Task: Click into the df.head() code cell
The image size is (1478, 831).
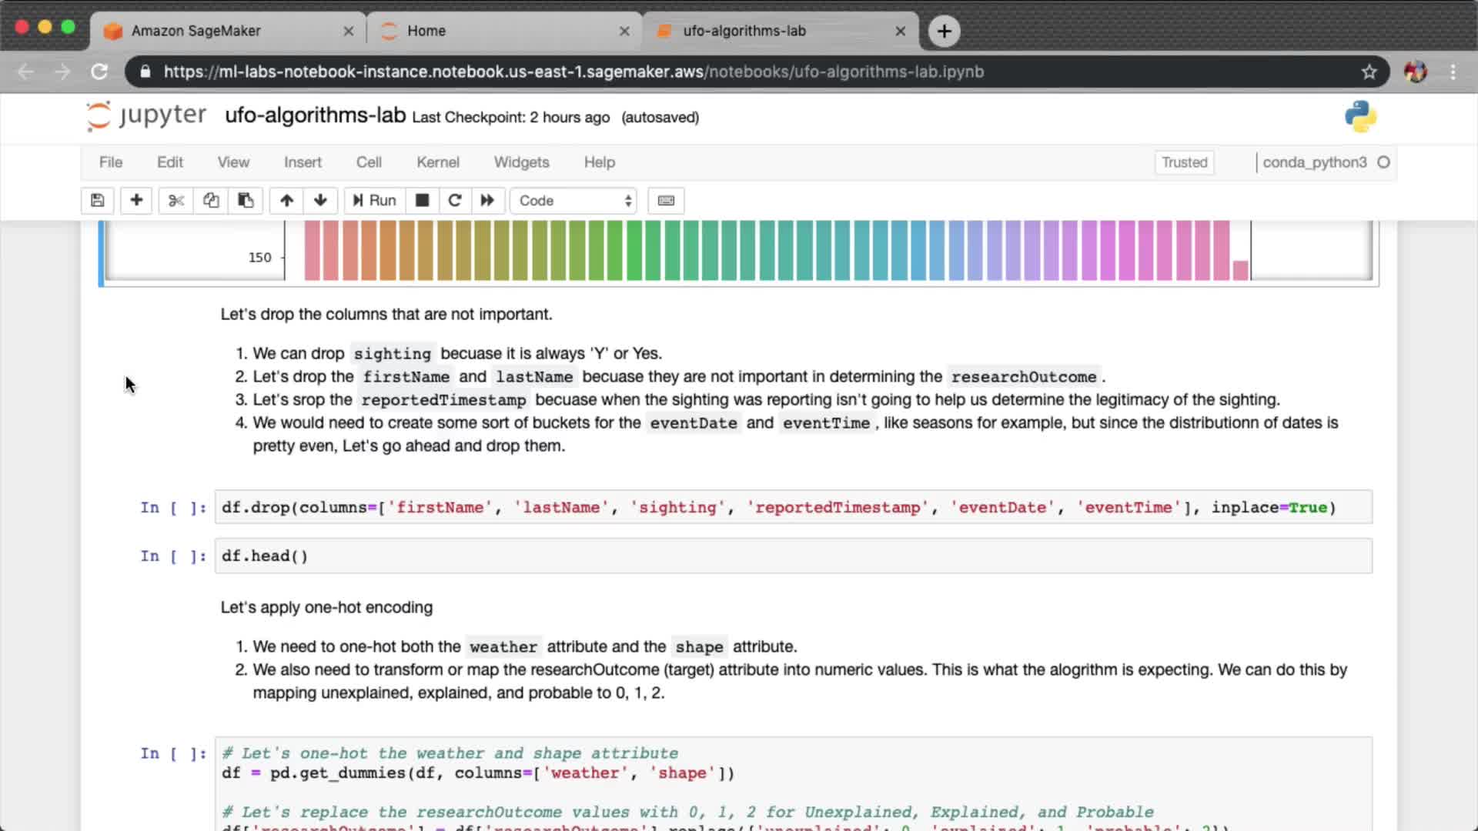Action: point(793,556)
